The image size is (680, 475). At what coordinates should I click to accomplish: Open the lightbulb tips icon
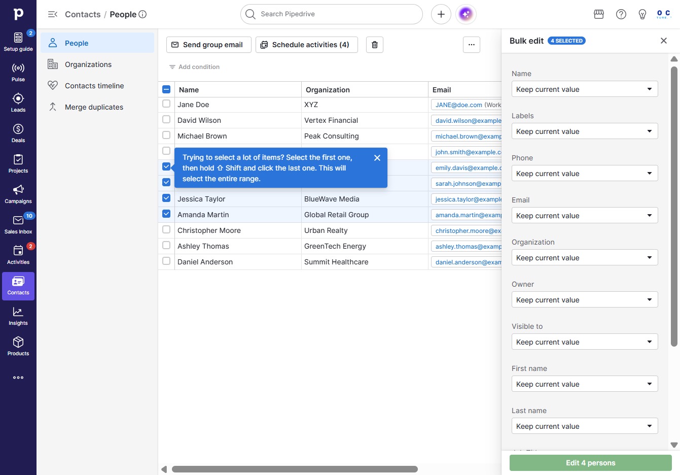click(x=642, y=14)
